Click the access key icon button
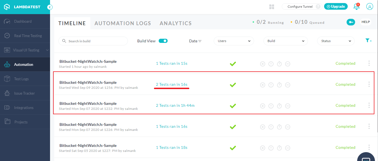378x161 pixels. [x=351, y=22]
